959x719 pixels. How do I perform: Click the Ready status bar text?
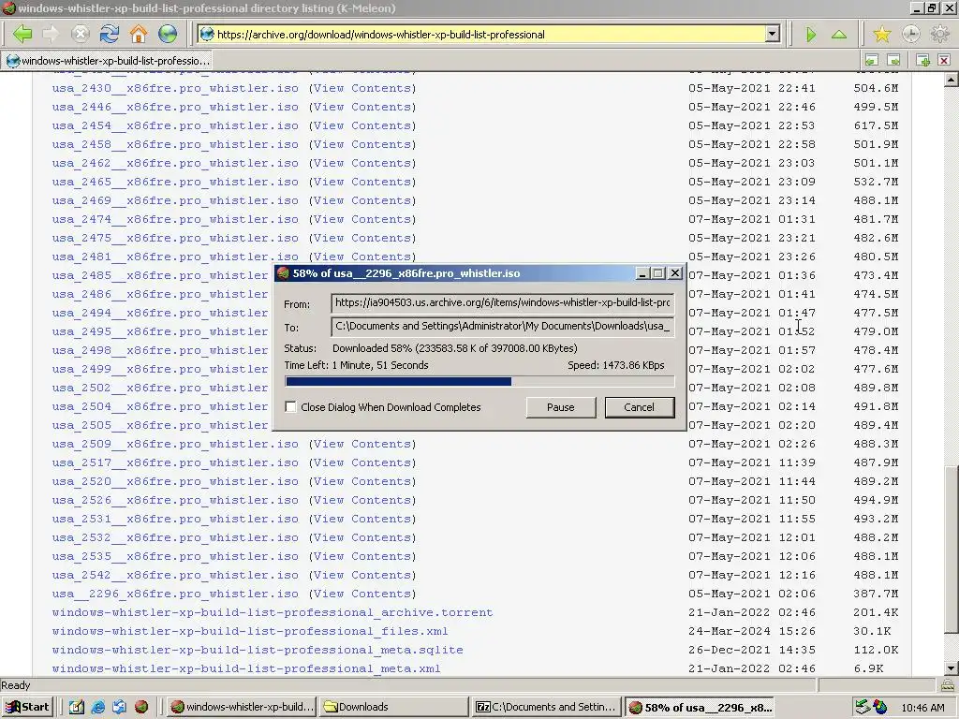pos(15,685)
